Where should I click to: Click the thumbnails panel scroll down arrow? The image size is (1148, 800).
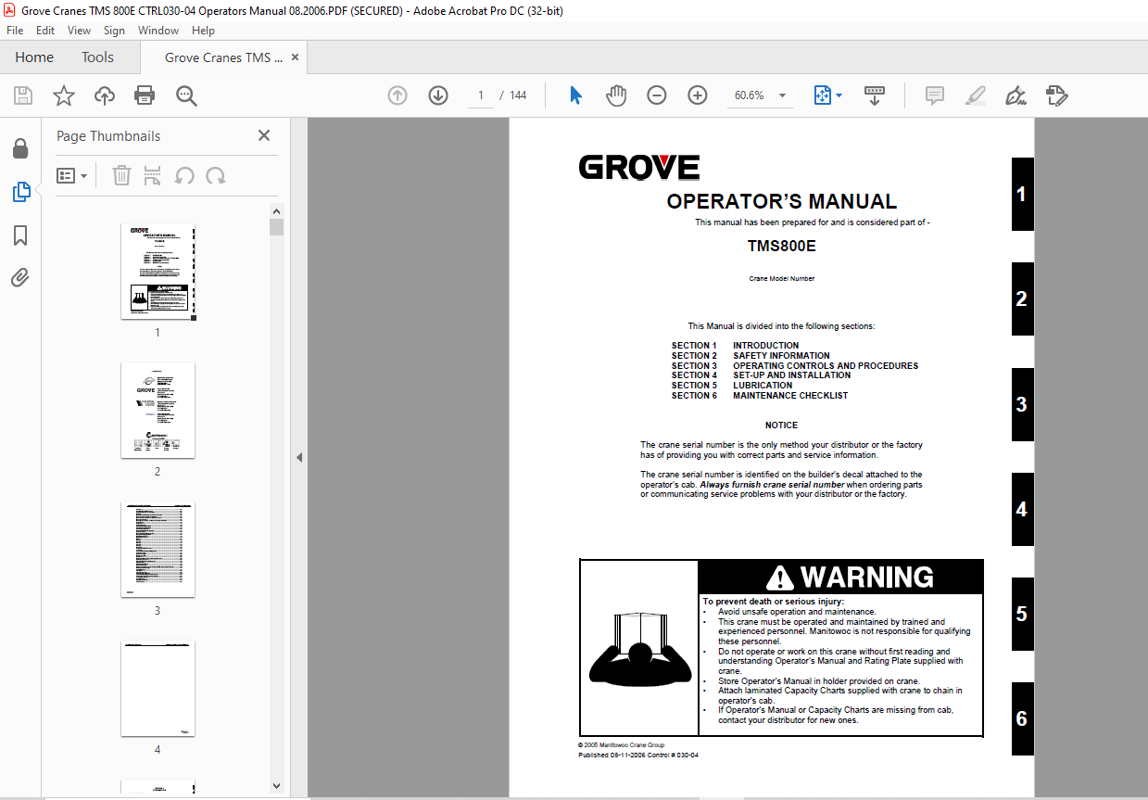pos(276,786)
